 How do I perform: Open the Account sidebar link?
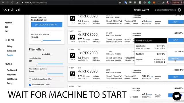(8, 23)
